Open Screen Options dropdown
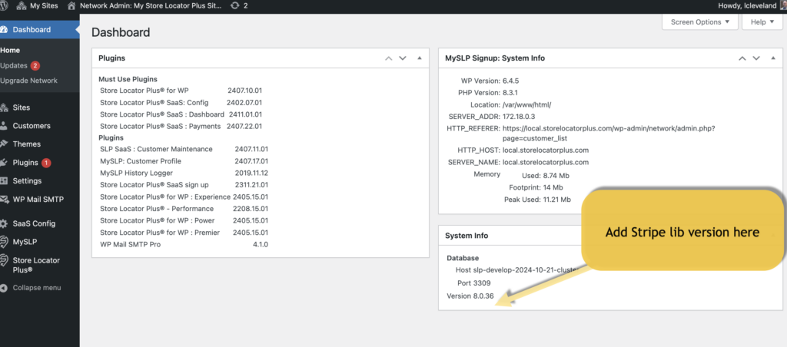Image resolution: width=787 pixels, height=347 pixels. coord(700,22)
